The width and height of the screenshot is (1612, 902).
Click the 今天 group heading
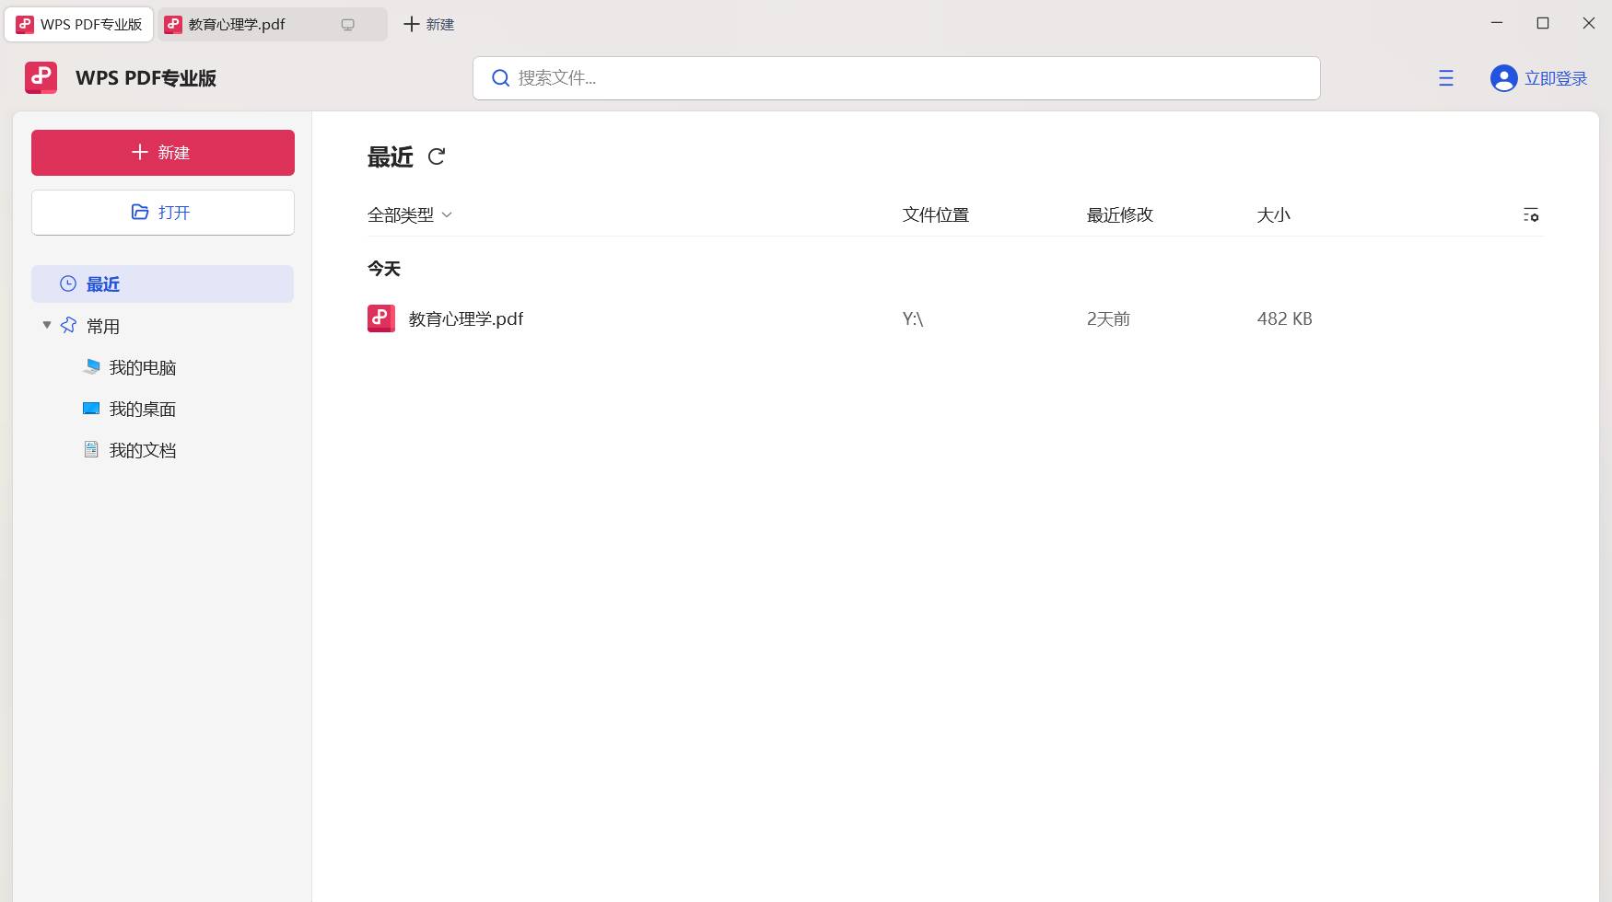(384, 269)
